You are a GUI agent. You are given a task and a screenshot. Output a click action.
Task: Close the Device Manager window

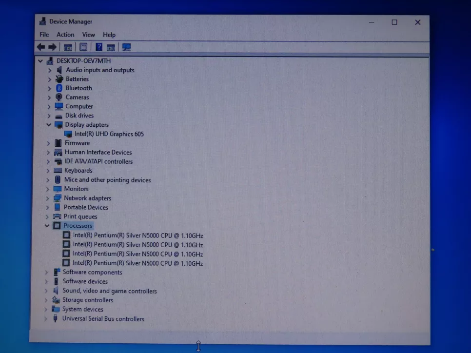[x=417, y=22]
